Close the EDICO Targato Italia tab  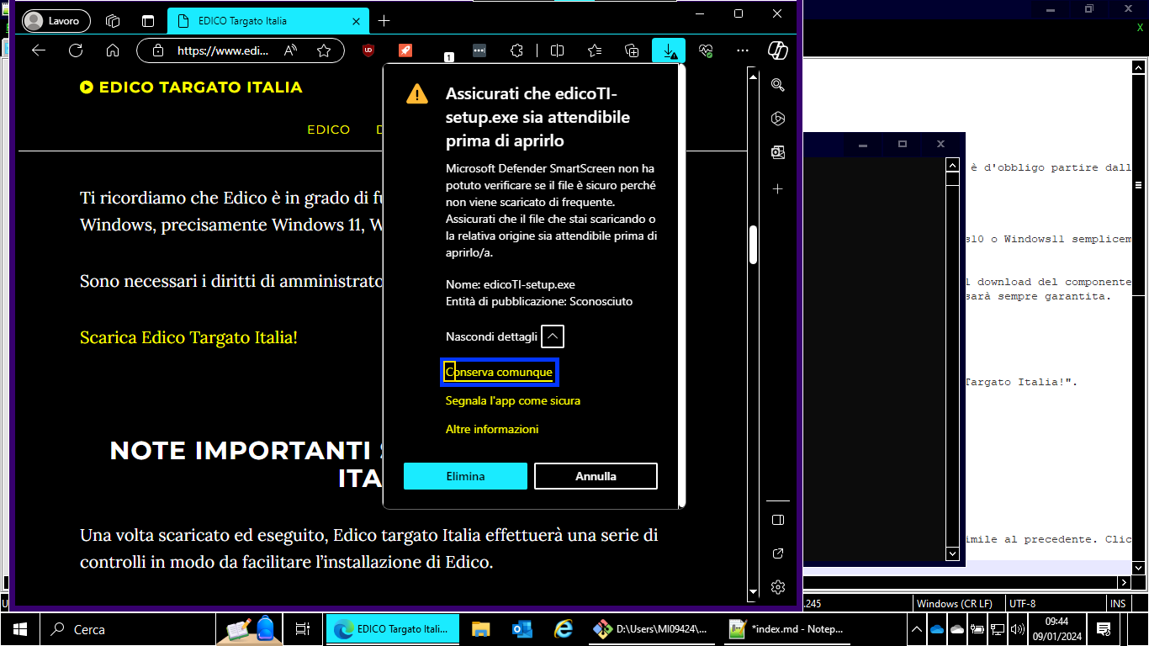coord(357,20)
